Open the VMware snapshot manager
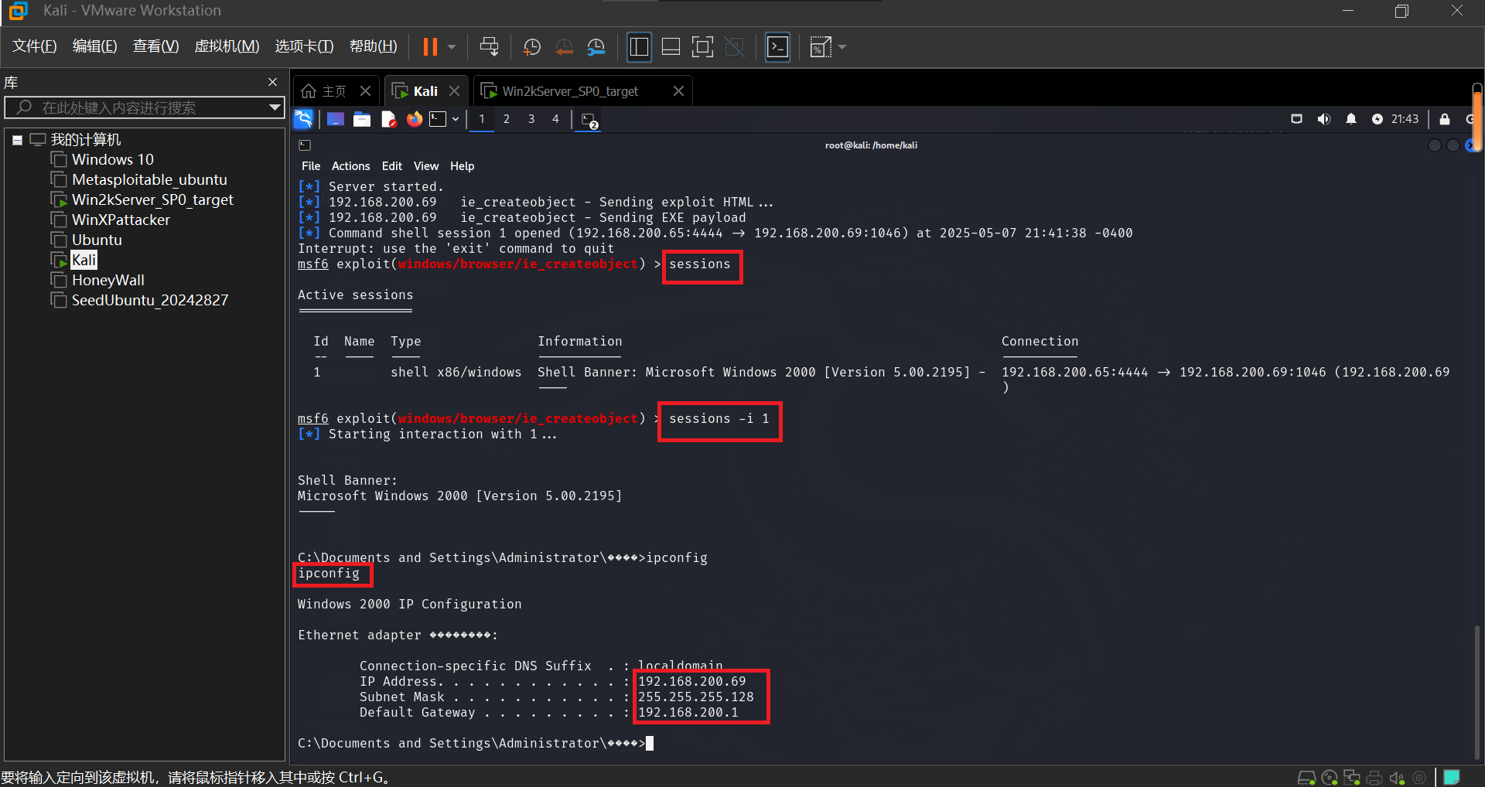1485x787 pixels. tap(596, 47)
